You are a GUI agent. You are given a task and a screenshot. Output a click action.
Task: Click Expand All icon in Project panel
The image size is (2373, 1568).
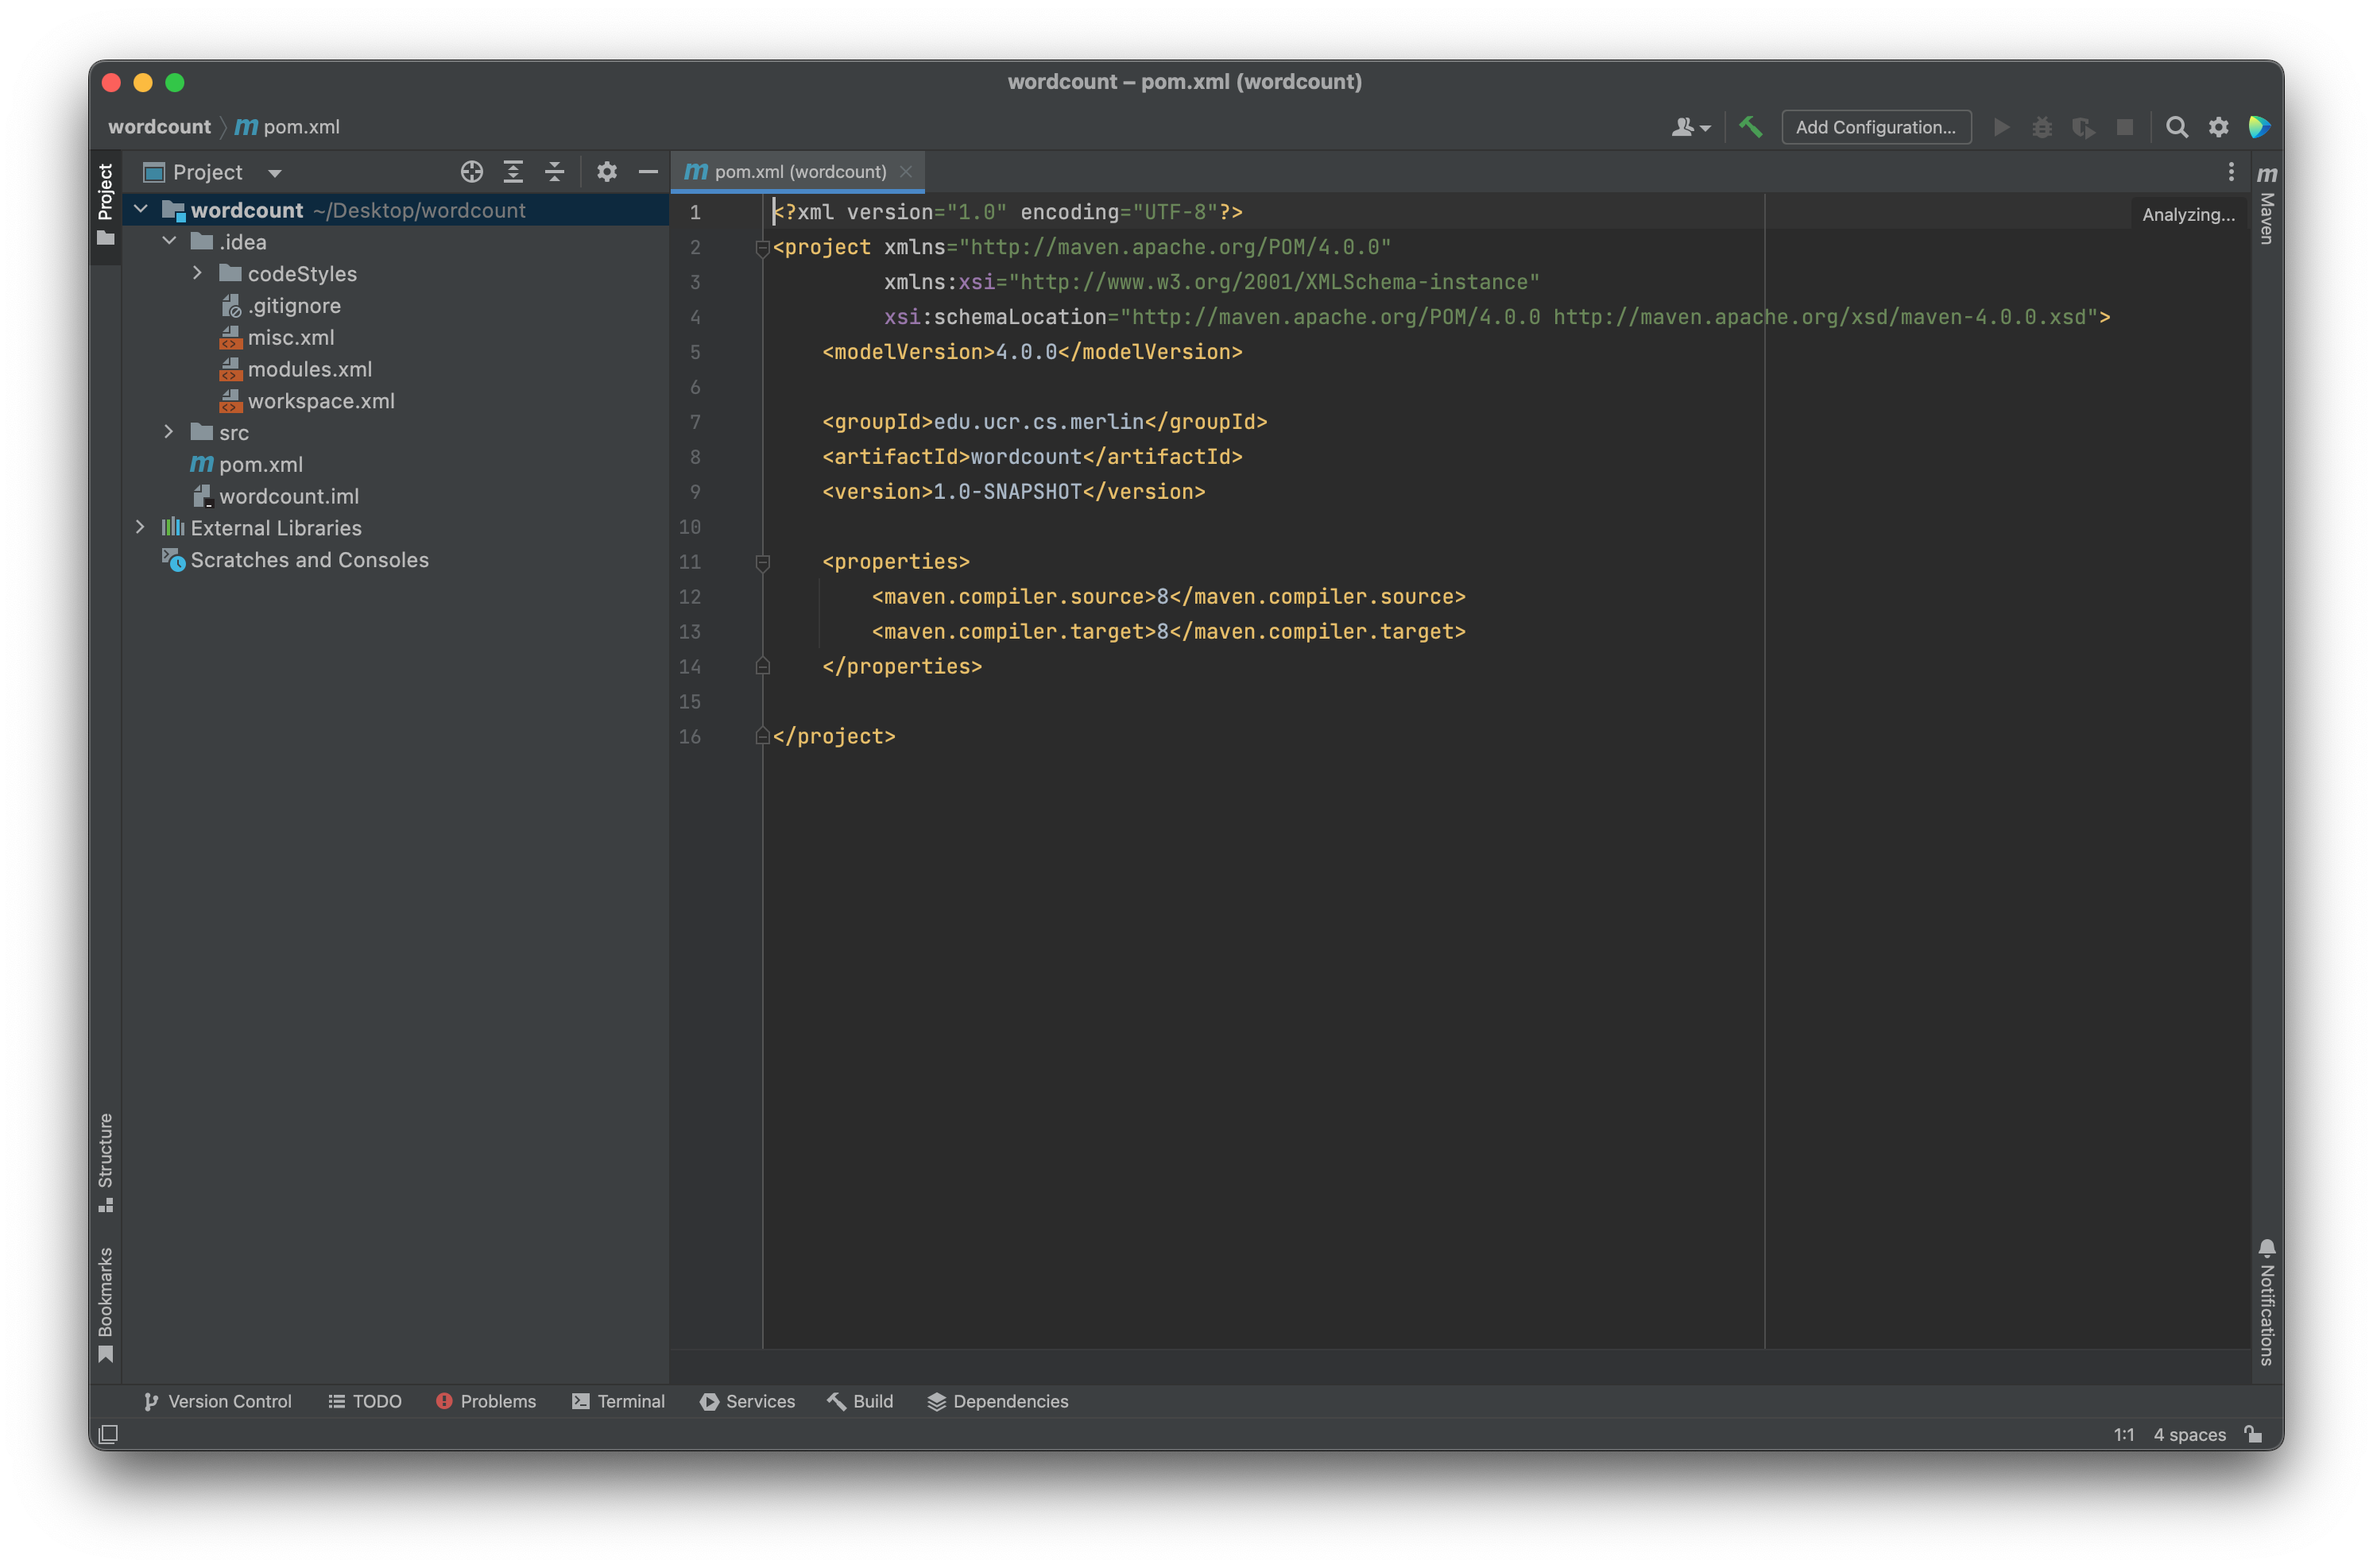[513, 172]
